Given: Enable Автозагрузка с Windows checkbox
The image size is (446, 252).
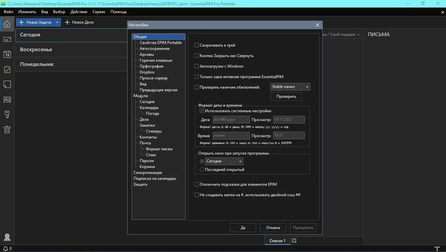Looking at the screenshot, I should pos(197,66).
